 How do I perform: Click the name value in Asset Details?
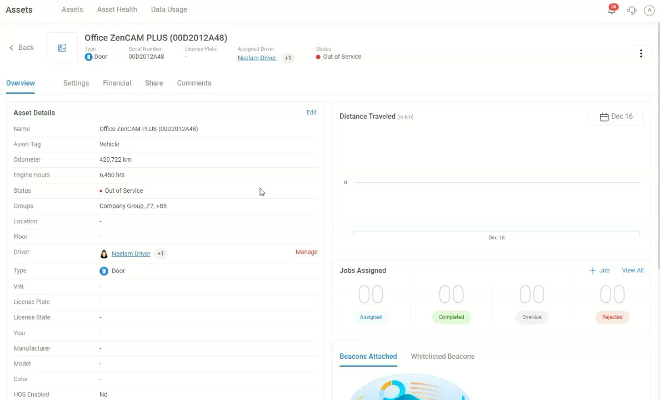[x=148, y=129]
